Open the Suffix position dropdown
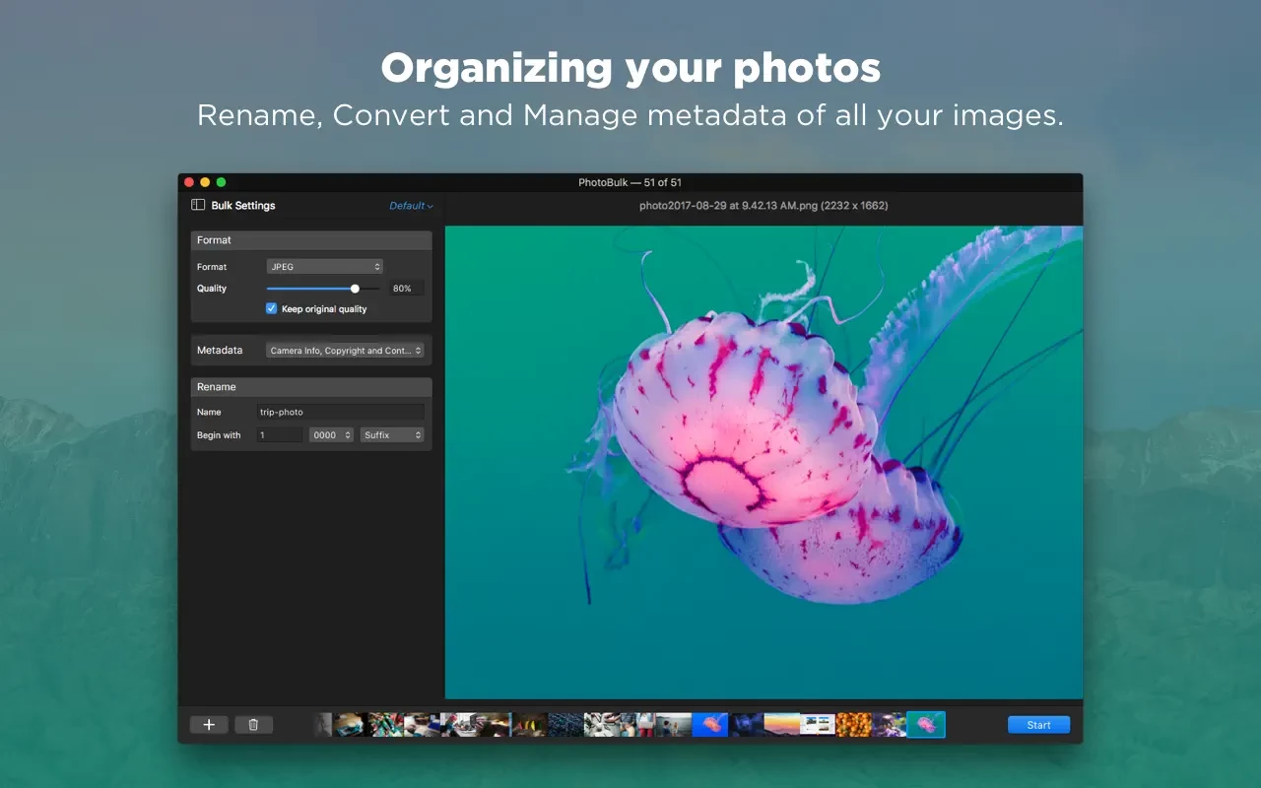Viewport: 1261px width, 788px height. click(x=391, y=435)
